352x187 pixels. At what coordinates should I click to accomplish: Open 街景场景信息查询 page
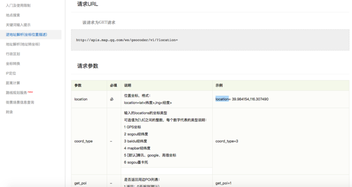[20, 102]
